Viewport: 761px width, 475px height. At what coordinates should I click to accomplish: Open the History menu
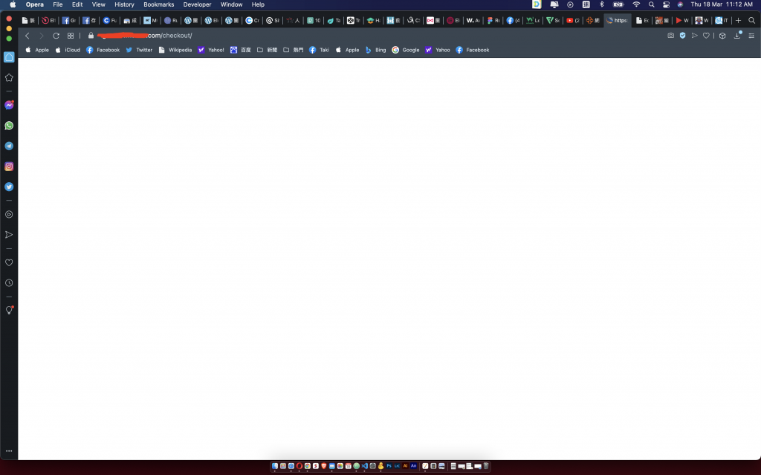click(124, 4)
